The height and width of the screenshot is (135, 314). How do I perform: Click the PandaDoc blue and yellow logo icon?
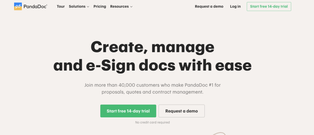[x=18, y=6]
